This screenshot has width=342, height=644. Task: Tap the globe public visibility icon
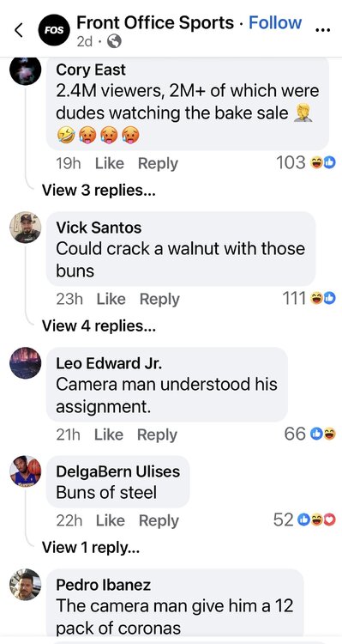point(114,41)
